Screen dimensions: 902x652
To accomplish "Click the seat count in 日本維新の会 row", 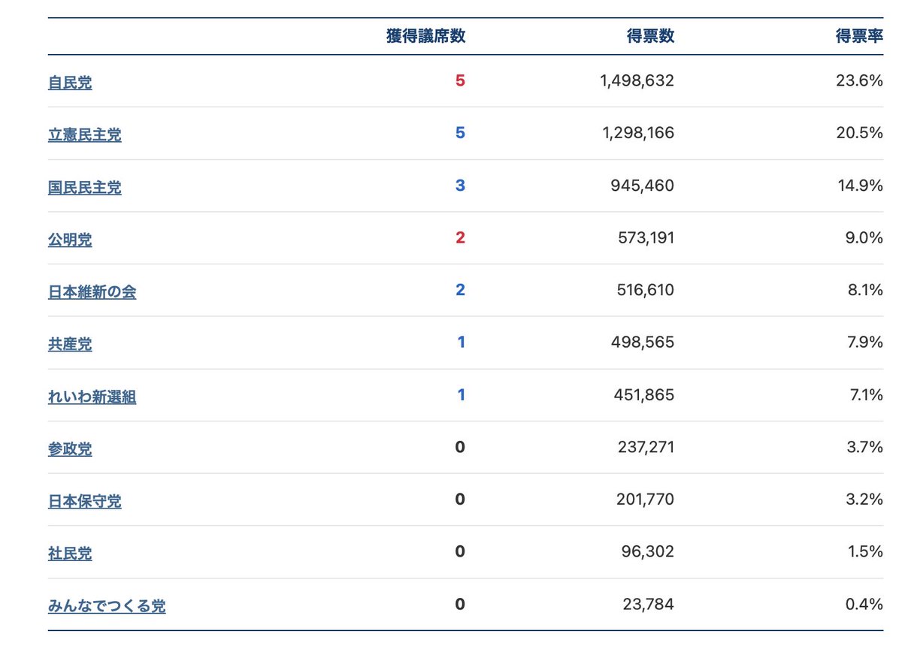I will click(x=460, y=290).
